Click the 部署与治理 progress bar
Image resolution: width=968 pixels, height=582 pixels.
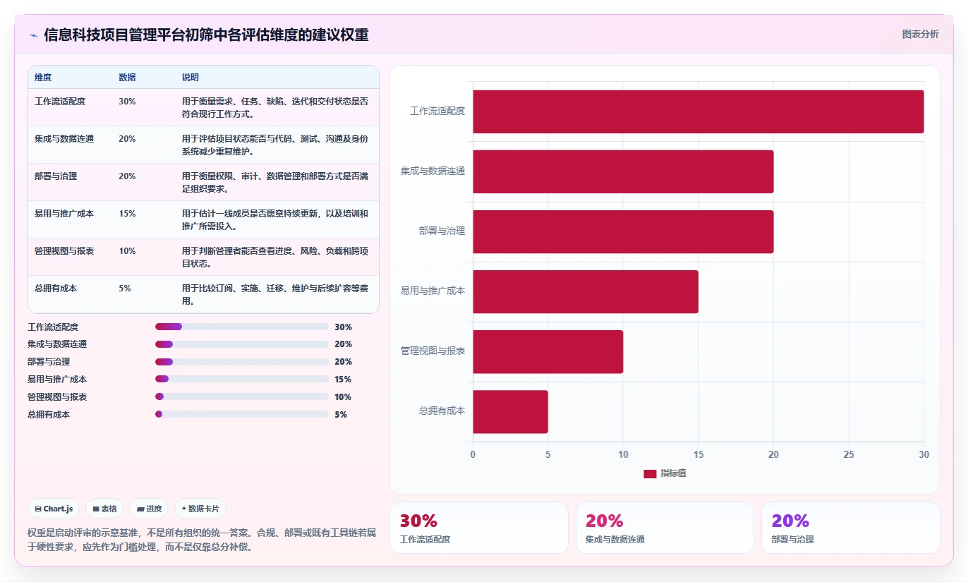[x=242, y=362]
